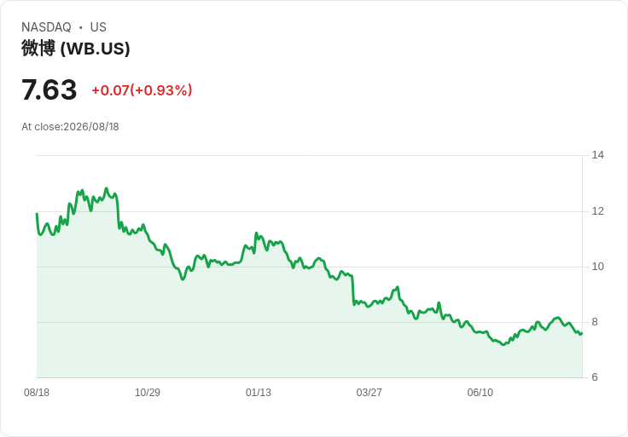Click the +0.07(+0.93%) price change

pos(142,90)
